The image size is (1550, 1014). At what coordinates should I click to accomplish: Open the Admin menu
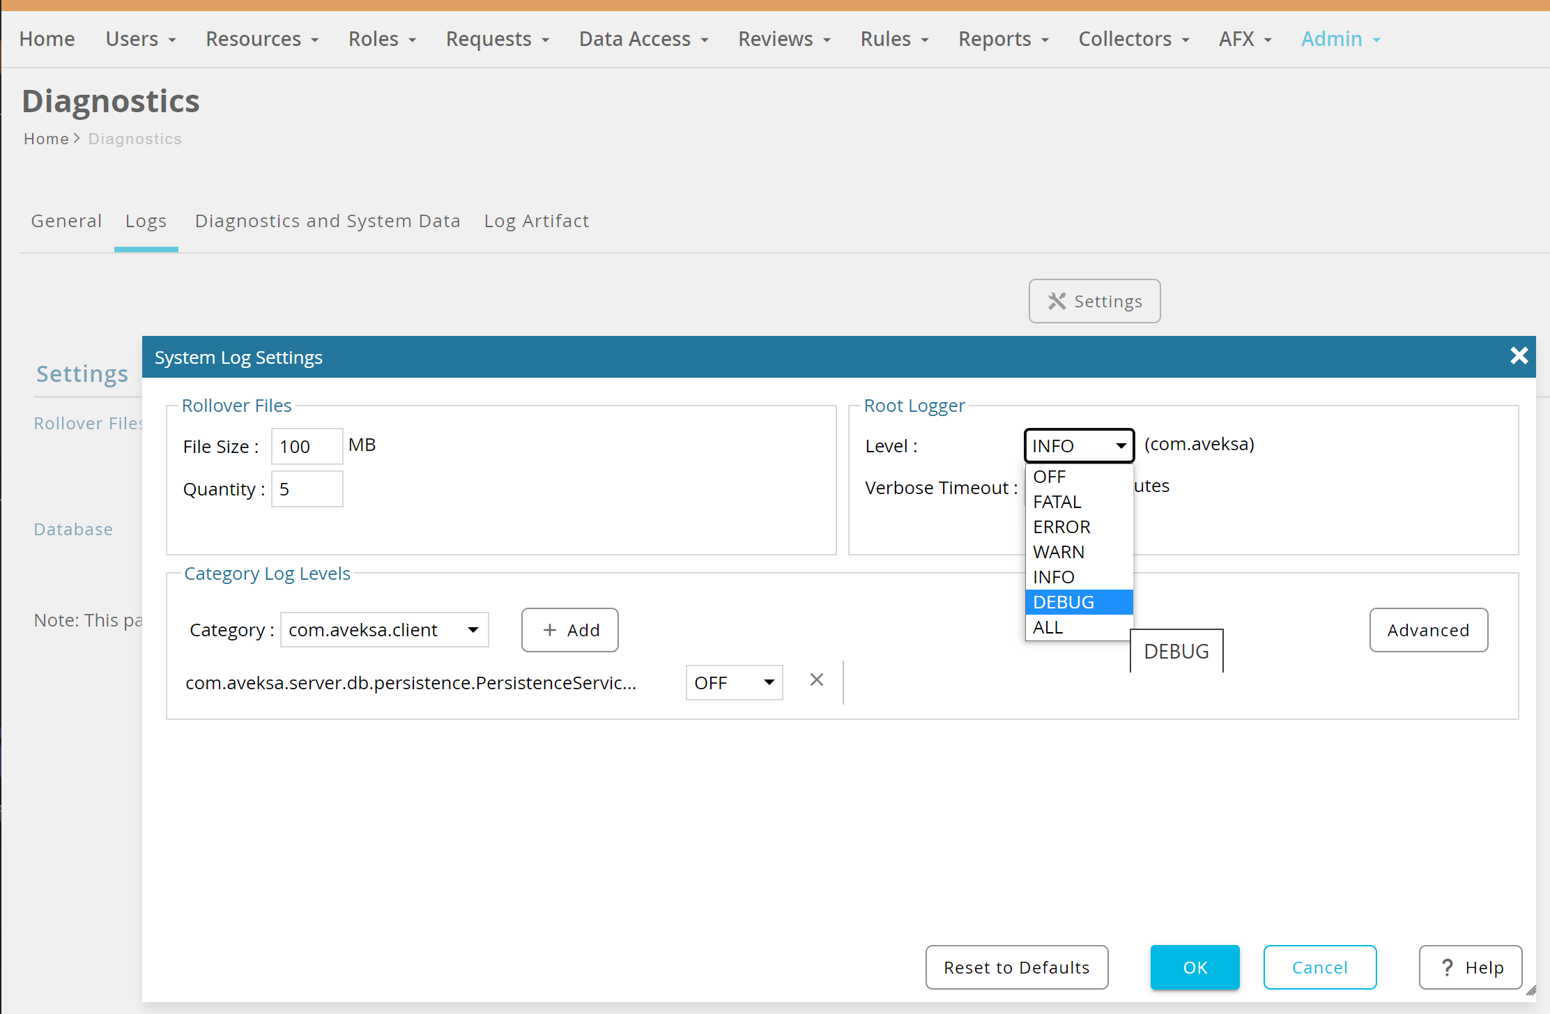[x=1340, y=39]
